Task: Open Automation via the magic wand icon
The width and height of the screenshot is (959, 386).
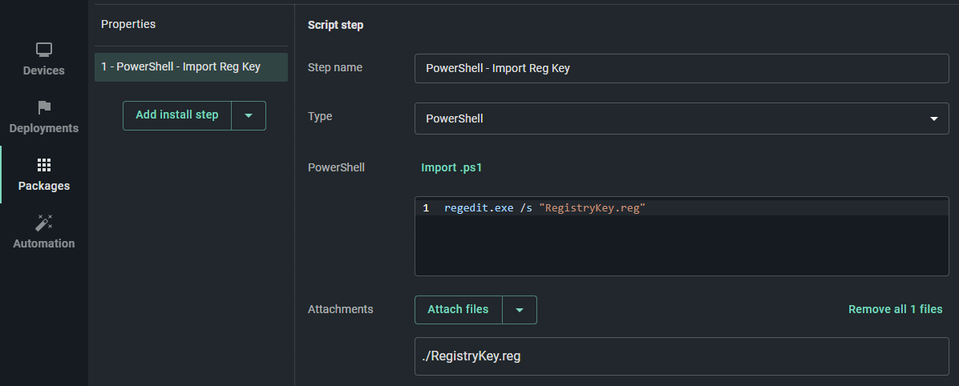Action: [x=43, y=223]
